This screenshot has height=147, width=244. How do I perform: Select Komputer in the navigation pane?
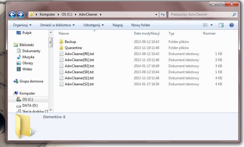click(27, 93)
